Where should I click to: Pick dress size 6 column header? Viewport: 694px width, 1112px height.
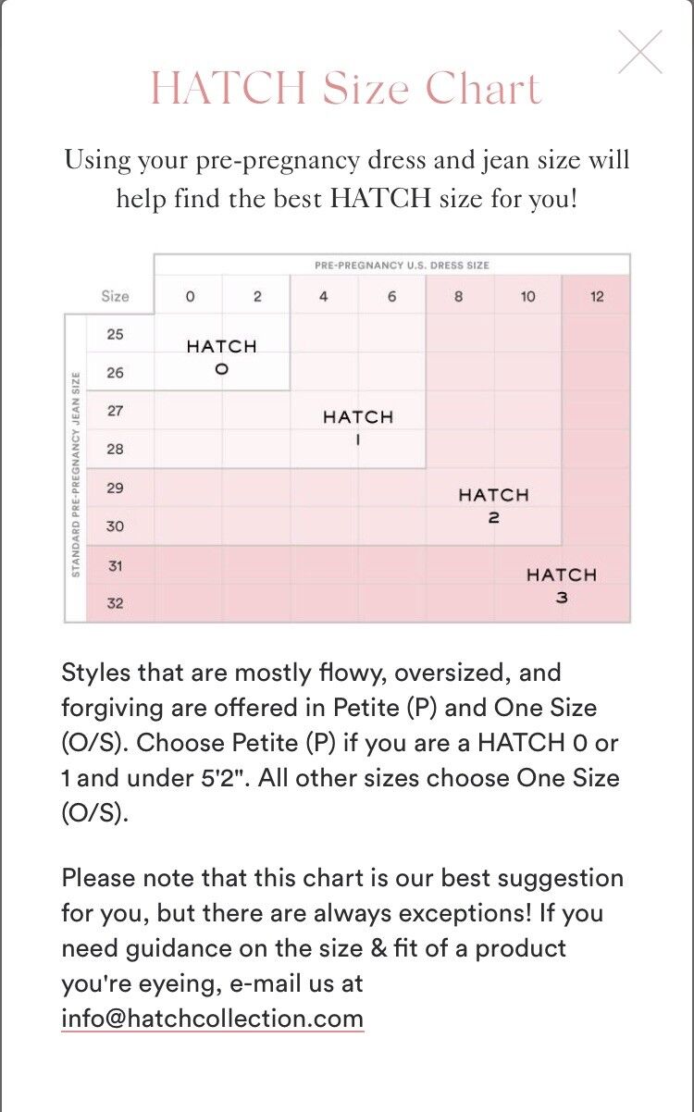pos(391,297)
